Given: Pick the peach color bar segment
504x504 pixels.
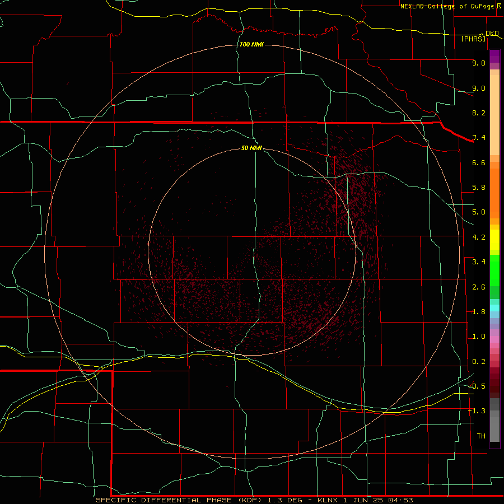Looking at the screenshot, I should [x=494, y=115].
